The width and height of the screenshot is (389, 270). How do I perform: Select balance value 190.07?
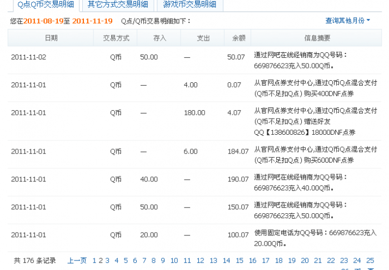pyautogui.click(x=238, y=179)
